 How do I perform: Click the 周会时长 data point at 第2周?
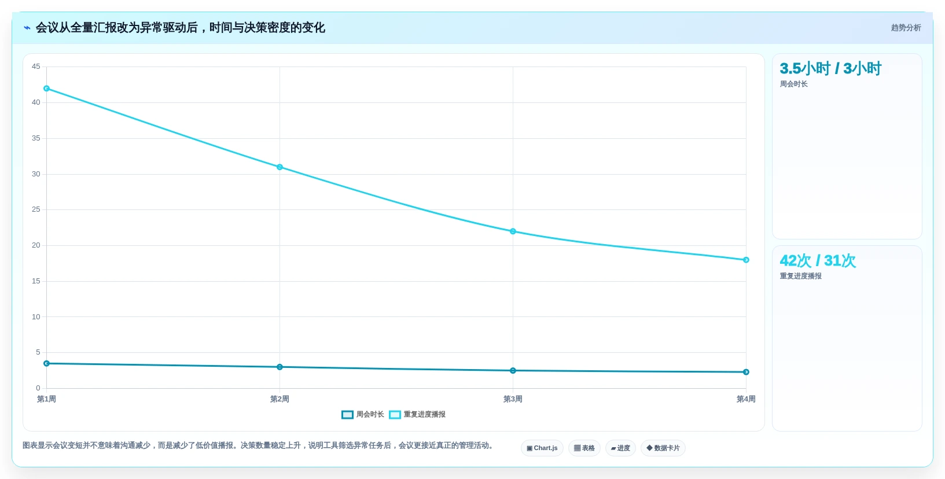pyautogui.click(x=280, y=367)
